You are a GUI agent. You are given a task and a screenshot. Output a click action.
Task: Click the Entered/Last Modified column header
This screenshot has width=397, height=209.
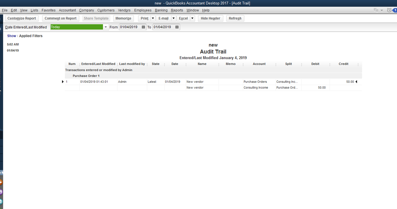(98, 64)
